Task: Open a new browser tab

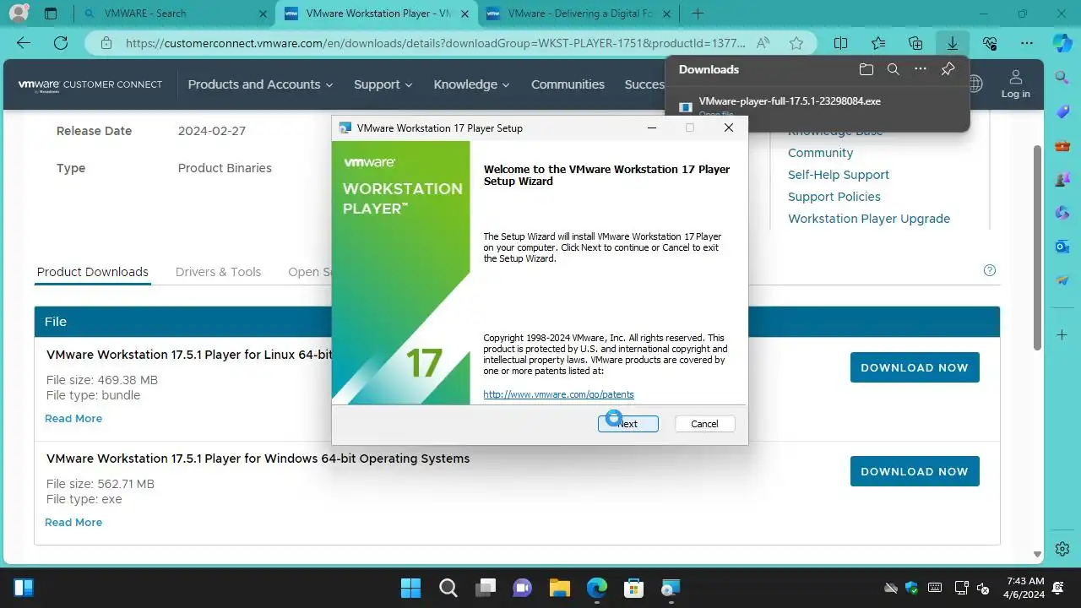Action: 698,14
